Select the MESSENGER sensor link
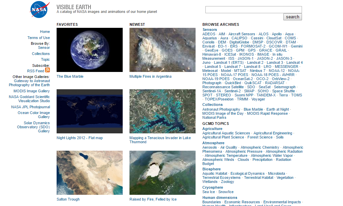 click(x=286, y=67)
